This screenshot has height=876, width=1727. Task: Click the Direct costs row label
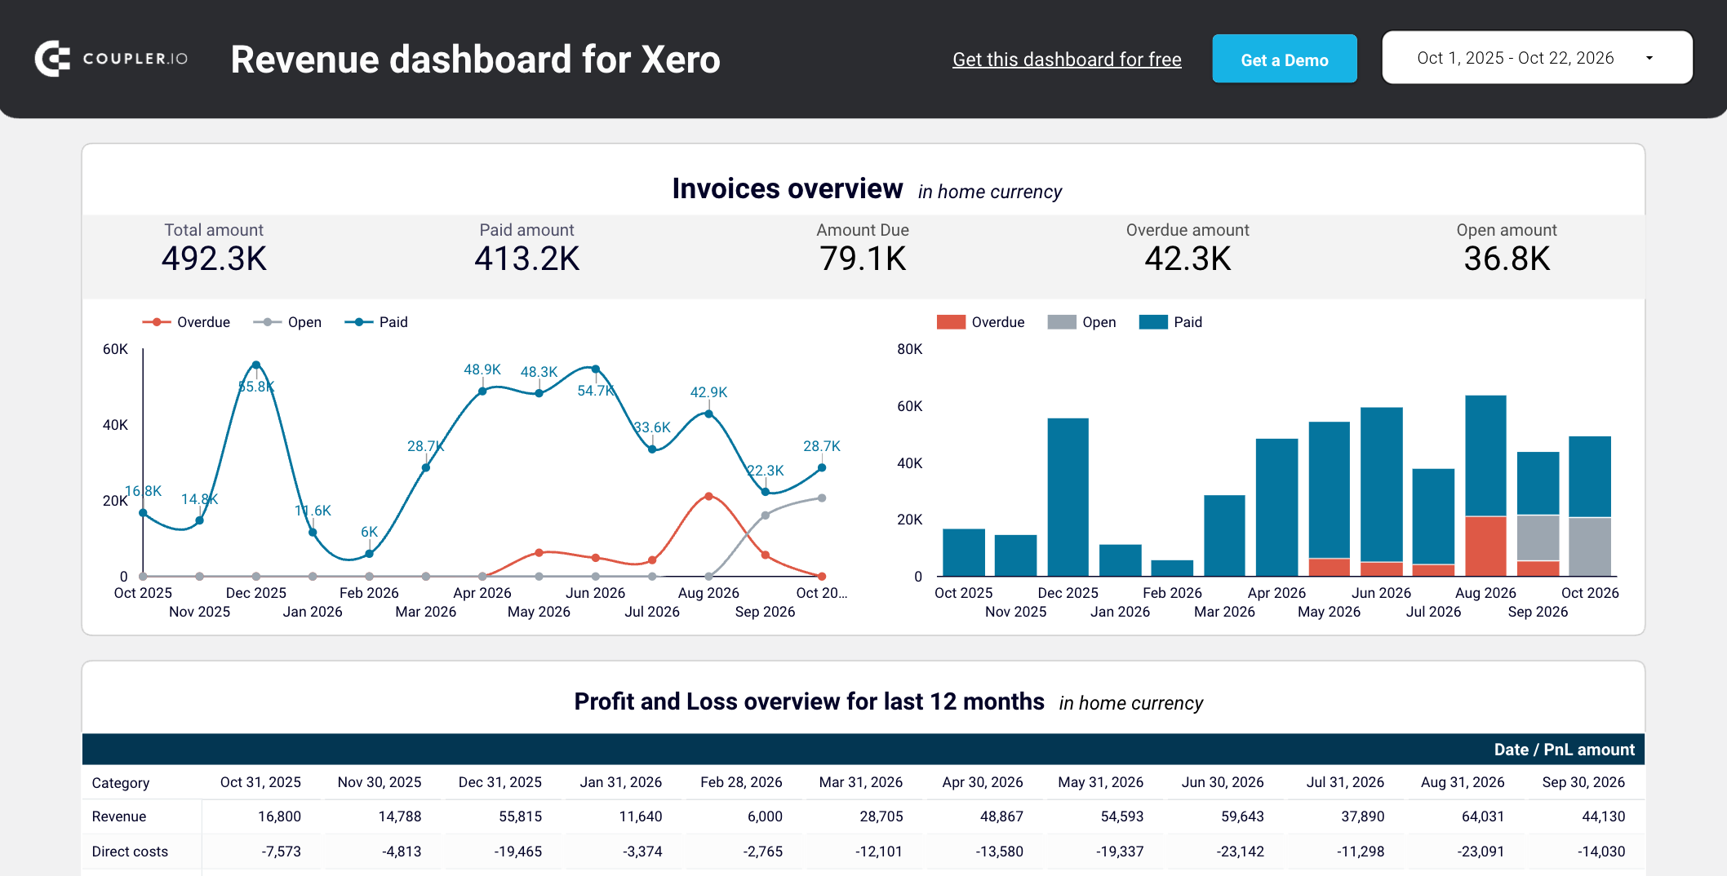click(x=130, y=852)
